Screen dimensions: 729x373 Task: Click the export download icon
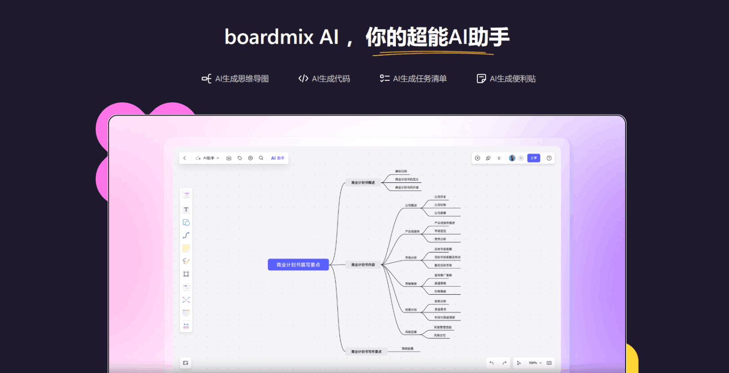point(229,158)
